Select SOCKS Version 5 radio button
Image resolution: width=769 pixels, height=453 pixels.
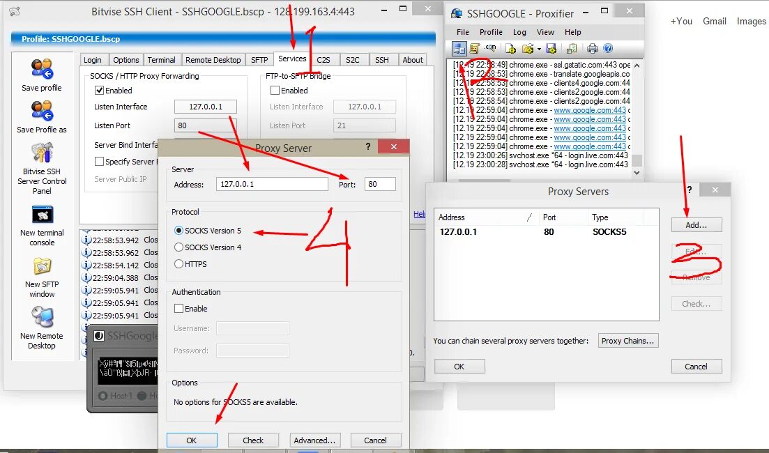pyautogui.click(x=178, y=231)
